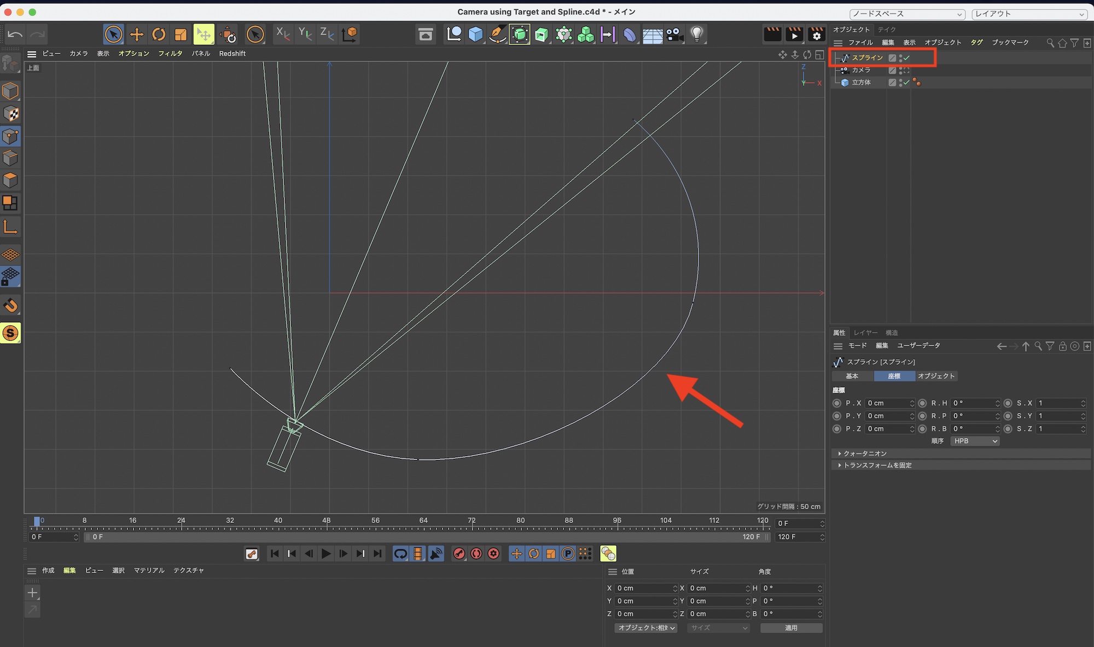
Task: Click the Record Active Objects keyframe button
Action: tap(458, 553)
